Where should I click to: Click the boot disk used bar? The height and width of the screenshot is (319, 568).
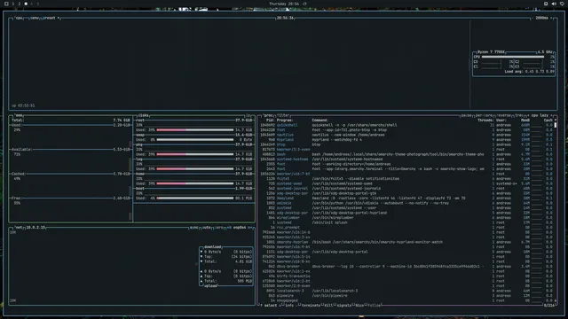tap(195, 198)
